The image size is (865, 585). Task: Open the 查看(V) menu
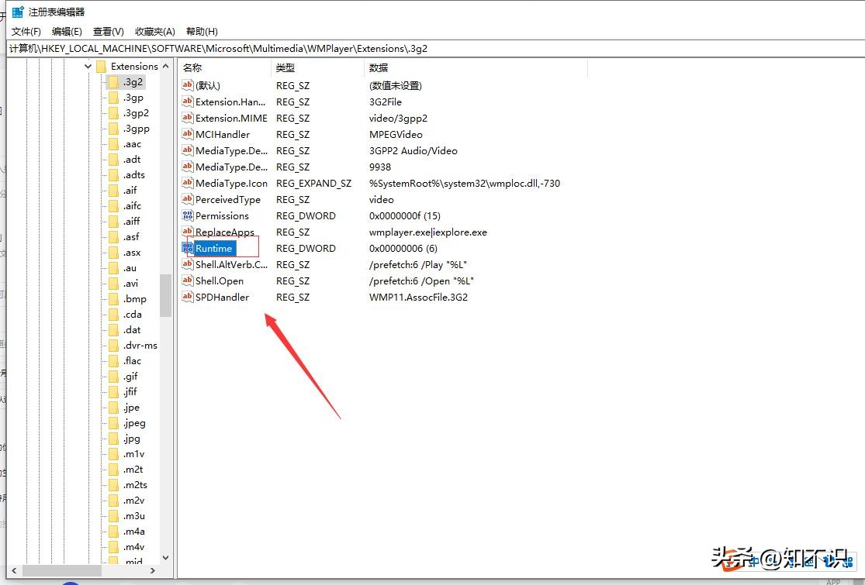108,31
